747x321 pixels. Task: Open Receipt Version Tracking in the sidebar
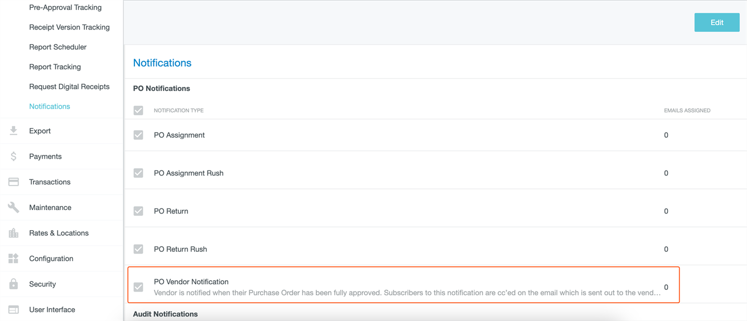point(69,27)
